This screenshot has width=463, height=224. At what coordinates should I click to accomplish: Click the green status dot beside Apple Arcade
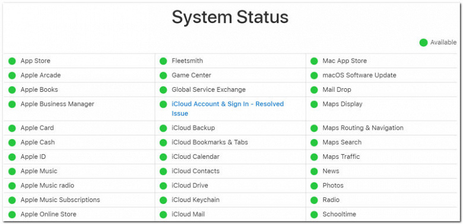click(12, 75)
